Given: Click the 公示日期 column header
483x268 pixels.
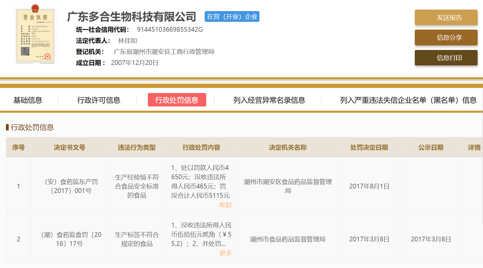Looking at the screenshot, I should pos(431,147).
